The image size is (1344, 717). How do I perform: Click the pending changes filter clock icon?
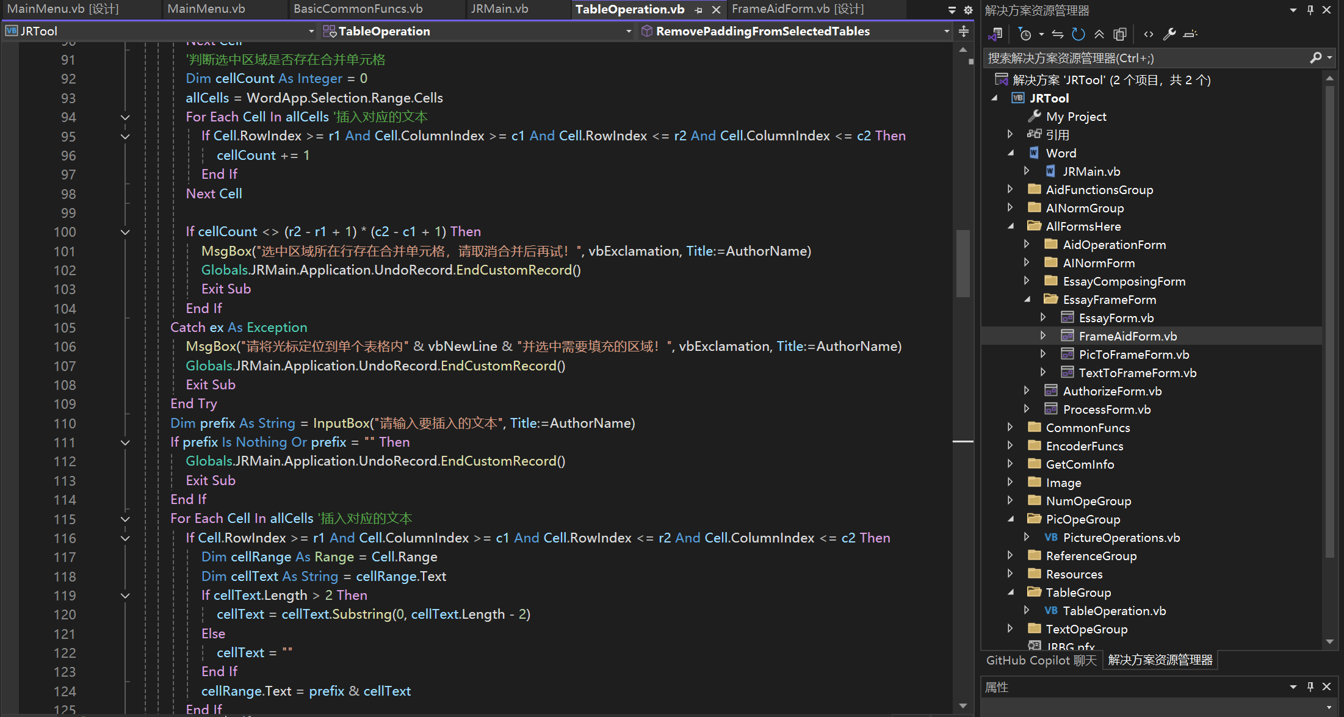(1025, 34)
